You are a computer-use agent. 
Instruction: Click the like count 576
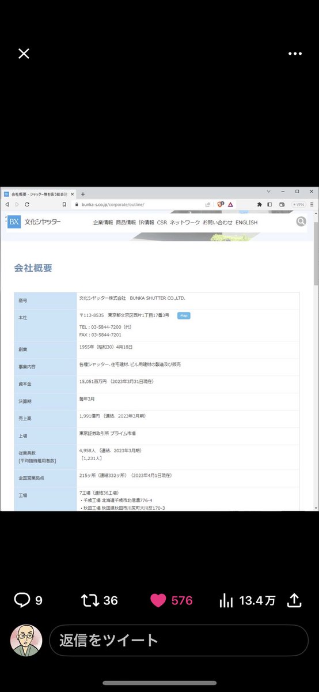click(x=182, y=601)
